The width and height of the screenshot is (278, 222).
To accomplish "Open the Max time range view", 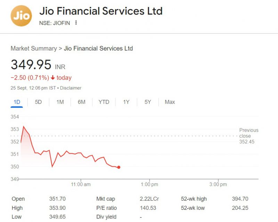I will 169,102.
